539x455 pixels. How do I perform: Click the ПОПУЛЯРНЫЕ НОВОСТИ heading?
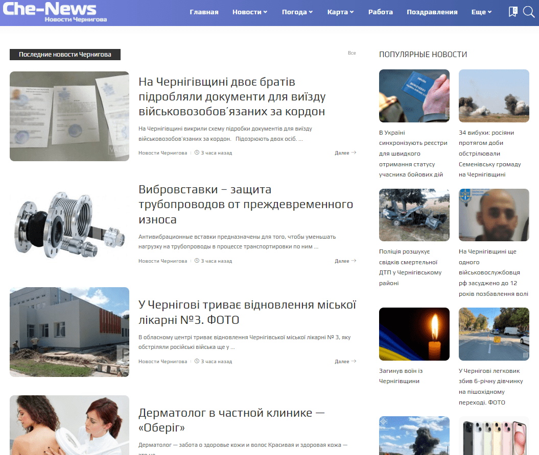click(423, 55)
